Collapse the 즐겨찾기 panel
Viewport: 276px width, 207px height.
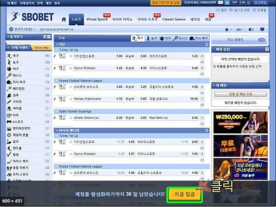(x=8, y=37)
